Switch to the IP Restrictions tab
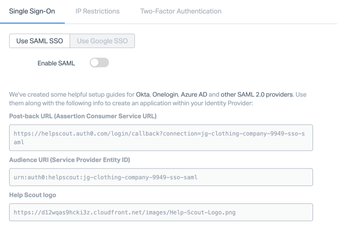 click(x=97, y=11)
